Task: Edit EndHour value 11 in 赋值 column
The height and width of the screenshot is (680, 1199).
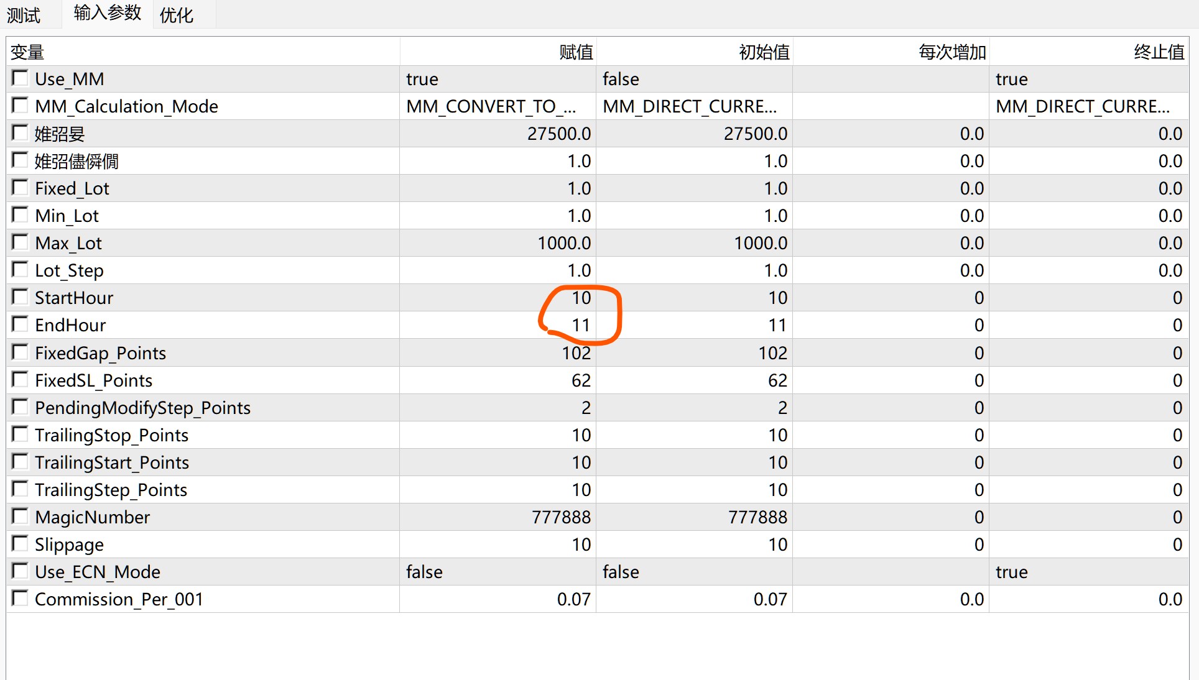Action: (x=581, y=326)
